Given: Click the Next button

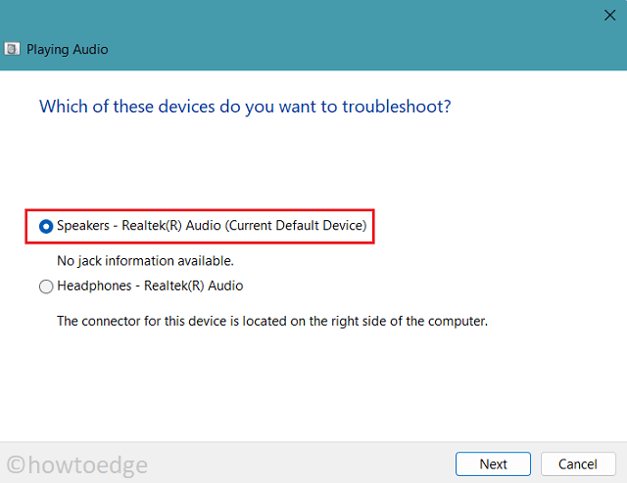Looking at the screenshot, I should tap(493, 463).
